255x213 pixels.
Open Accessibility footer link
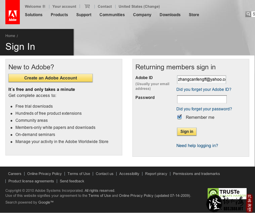point(129,174)
